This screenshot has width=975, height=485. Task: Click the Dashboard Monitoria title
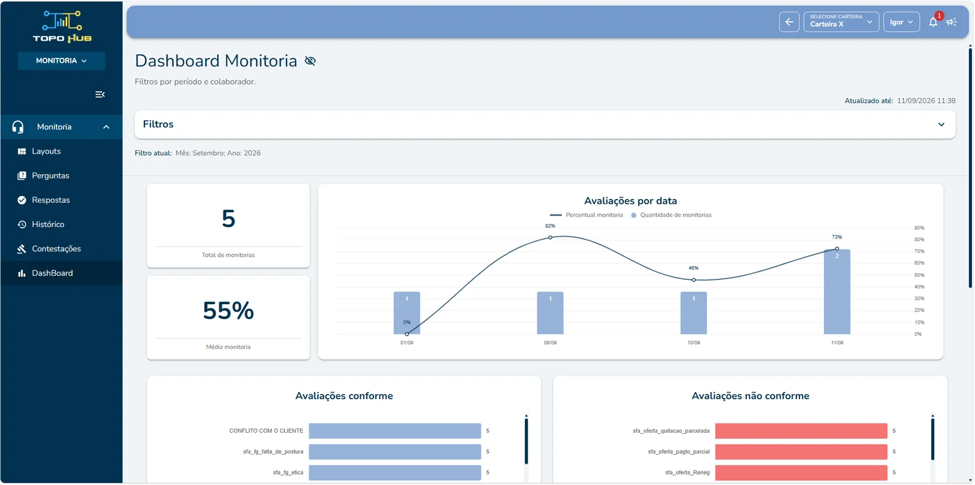216,61
